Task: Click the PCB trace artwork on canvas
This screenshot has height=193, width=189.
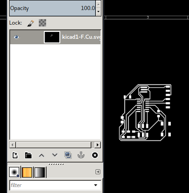Action: (145, 113)
